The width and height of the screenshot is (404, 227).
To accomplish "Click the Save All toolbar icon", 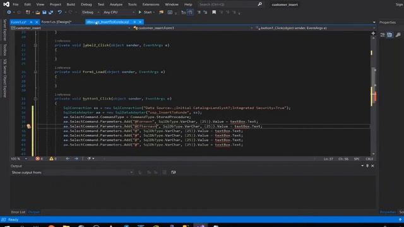I will [x=50, y=12].
